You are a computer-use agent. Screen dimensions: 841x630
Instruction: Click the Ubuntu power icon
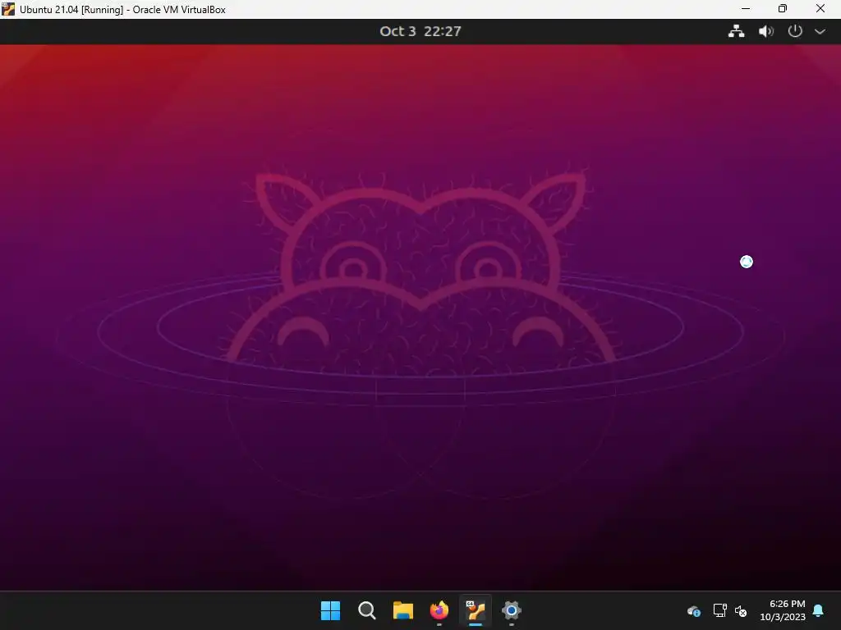pos(795,31)
